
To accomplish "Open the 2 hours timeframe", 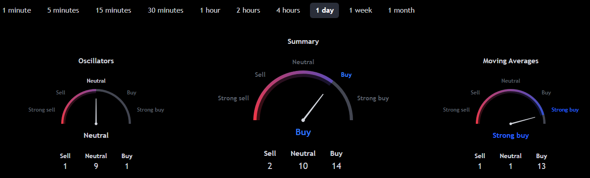I will (248, 10).
